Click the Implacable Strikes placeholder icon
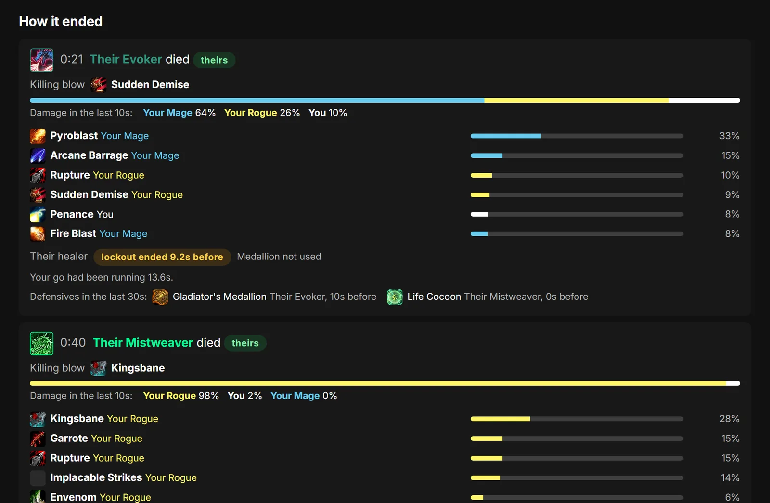The width and height of the screenshot is (770, 503). 38,478
